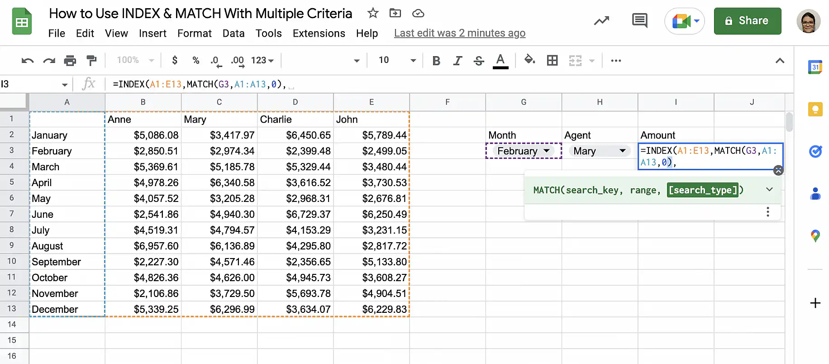Decrease decimal places button
Viewport: 829px width, 364px height.
point(216,61)
